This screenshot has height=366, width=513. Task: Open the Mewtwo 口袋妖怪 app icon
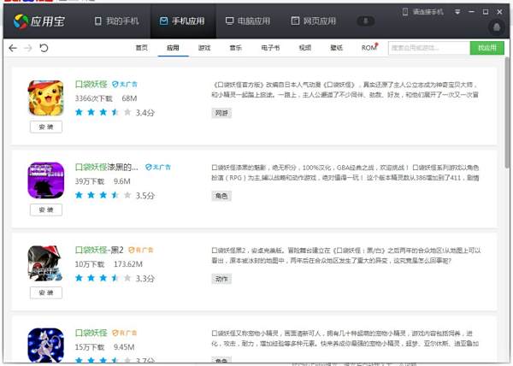(x=46, y=345)
